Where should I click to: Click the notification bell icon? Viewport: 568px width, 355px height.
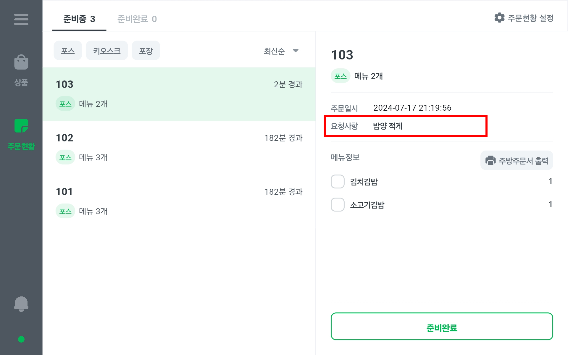21,304
